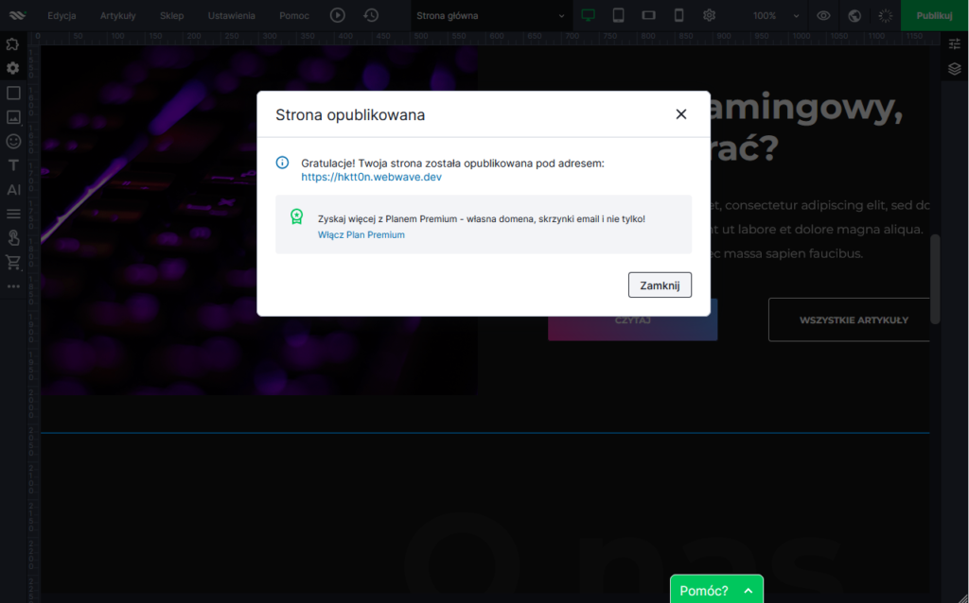Click the globe published site icon
969x603 pixels.
[x=854, y=15]
